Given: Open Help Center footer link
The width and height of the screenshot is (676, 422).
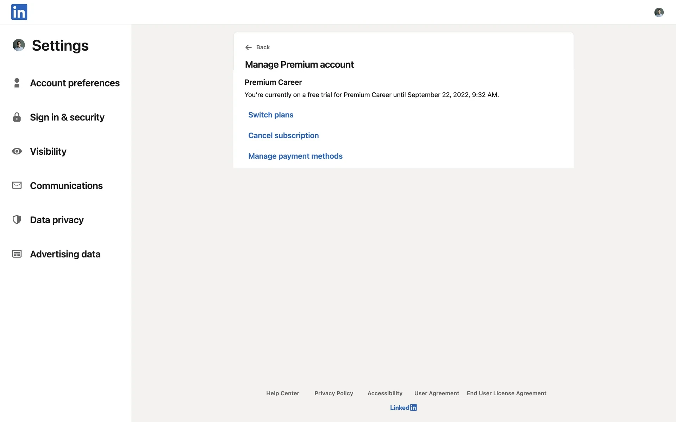Looking at the screenshot, I should tap(283, 394).
